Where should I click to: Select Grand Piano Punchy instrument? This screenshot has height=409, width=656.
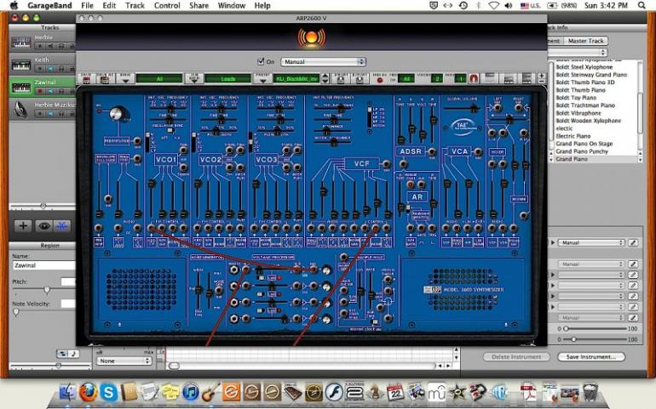click(x=582, y=151)
